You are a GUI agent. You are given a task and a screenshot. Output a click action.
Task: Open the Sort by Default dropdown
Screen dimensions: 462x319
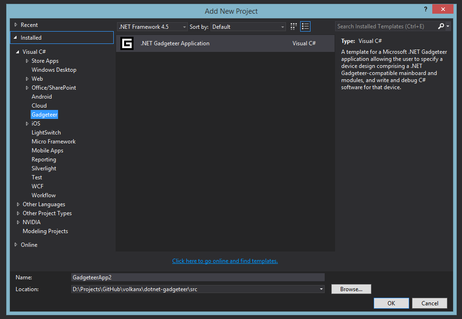tap(282, 26)
